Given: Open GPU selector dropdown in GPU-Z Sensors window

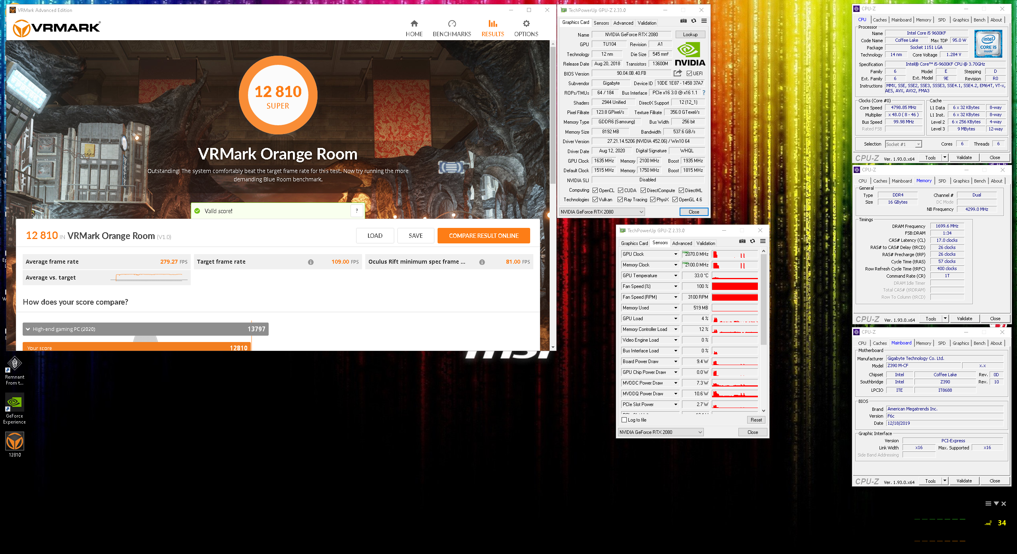Looking at the screenshot, I should pos(661,432).
